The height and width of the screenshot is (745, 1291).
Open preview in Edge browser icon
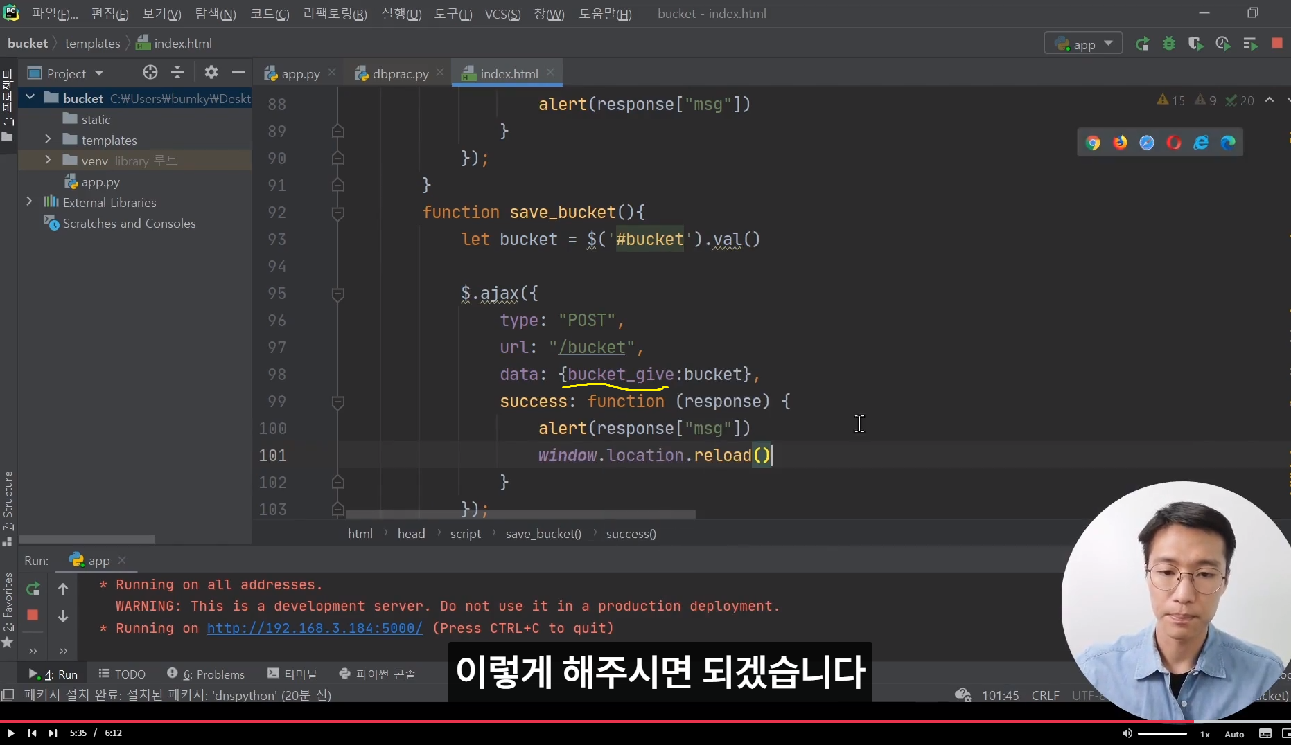click(1228, 143)
